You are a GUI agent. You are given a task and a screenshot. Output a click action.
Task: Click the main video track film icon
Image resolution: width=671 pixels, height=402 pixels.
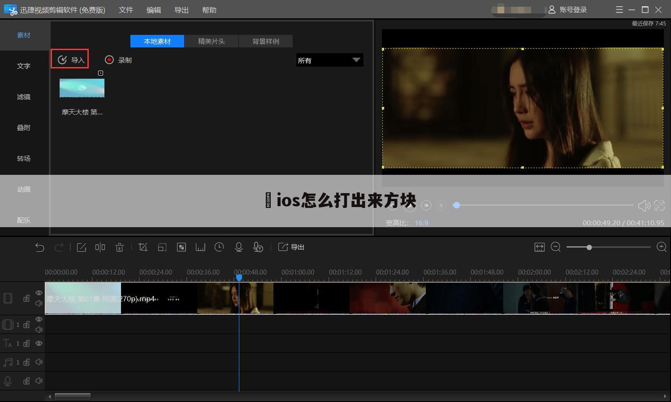pyautogui.click(x=8, y=298)
